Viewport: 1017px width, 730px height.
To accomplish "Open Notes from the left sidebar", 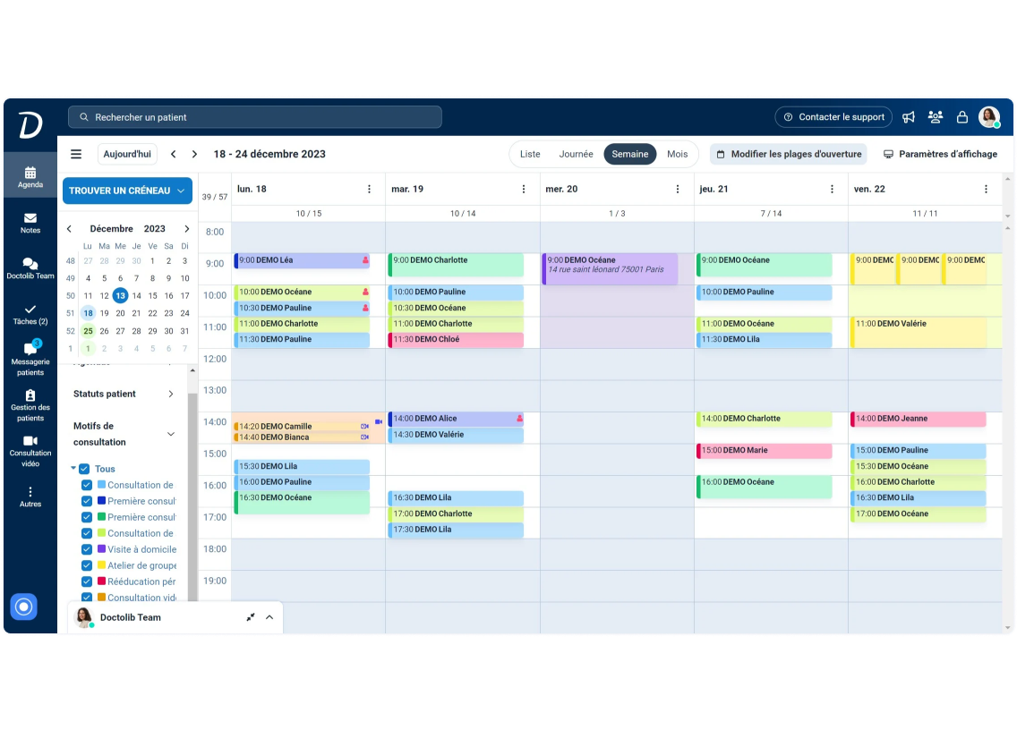I will click(30, 224).
